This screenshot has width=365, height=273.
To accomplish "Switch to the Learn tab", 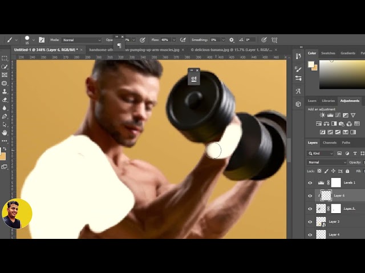I will coord(312,101).
